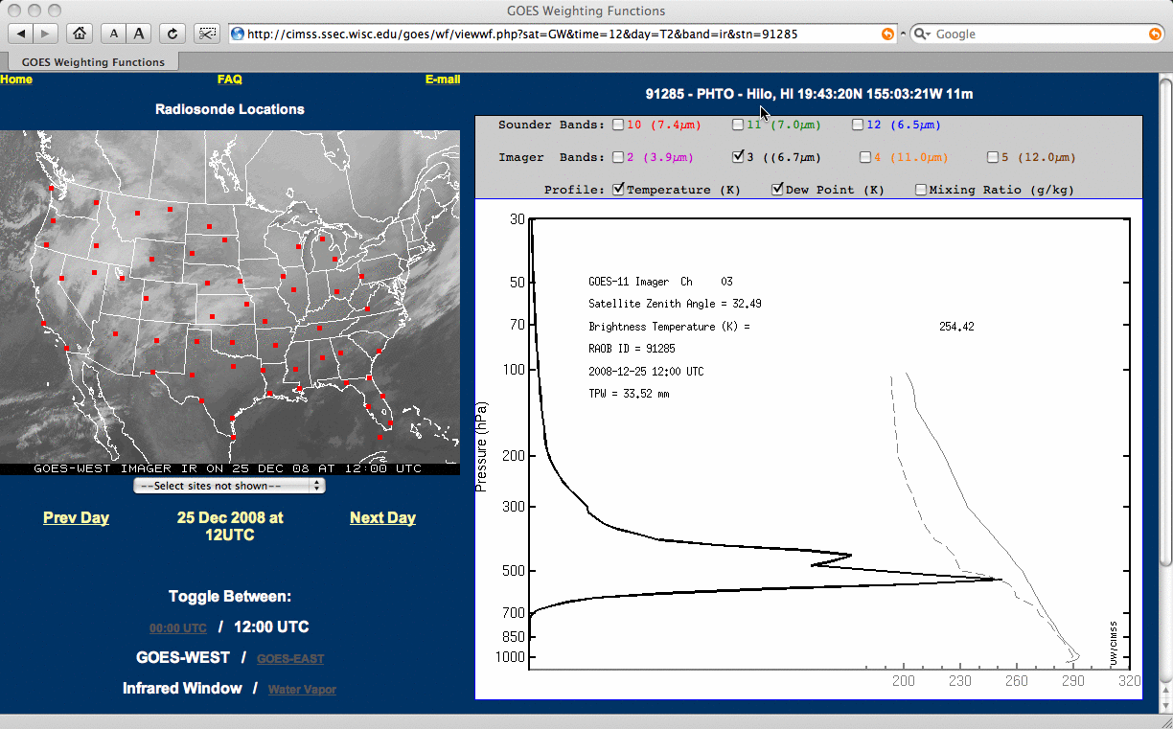Click '25 Dec 2008 at 12UTC' date text
The image size is (1173, 729).
(230, 526)
